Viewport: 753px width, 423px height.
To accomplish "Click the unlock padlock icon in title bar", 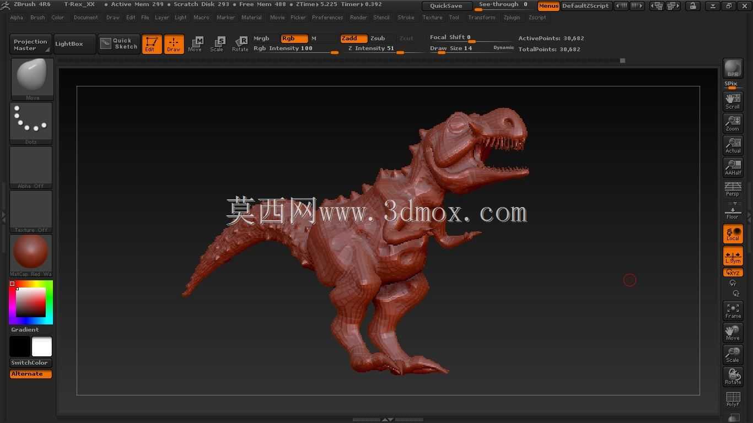I will (x=693, y=6).
